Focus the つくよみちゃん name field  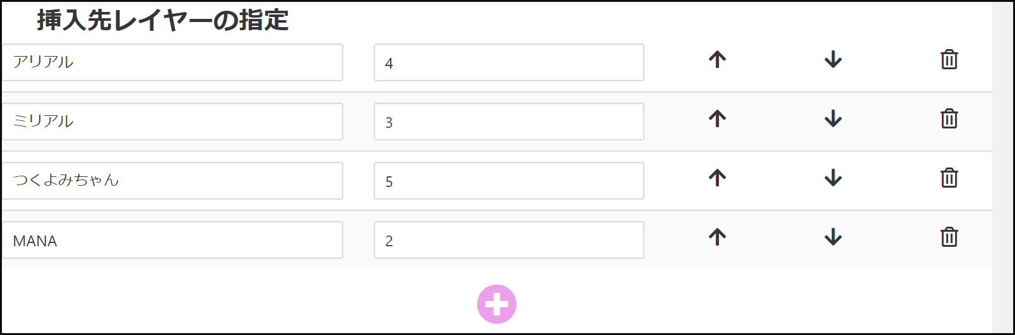tap(172, 181)
